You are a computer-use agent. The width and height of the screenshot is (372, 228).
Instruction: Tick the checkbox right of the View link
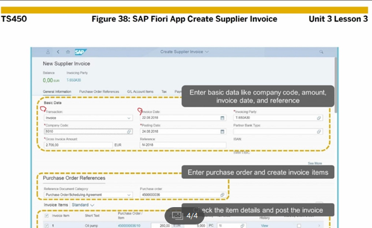299,226
